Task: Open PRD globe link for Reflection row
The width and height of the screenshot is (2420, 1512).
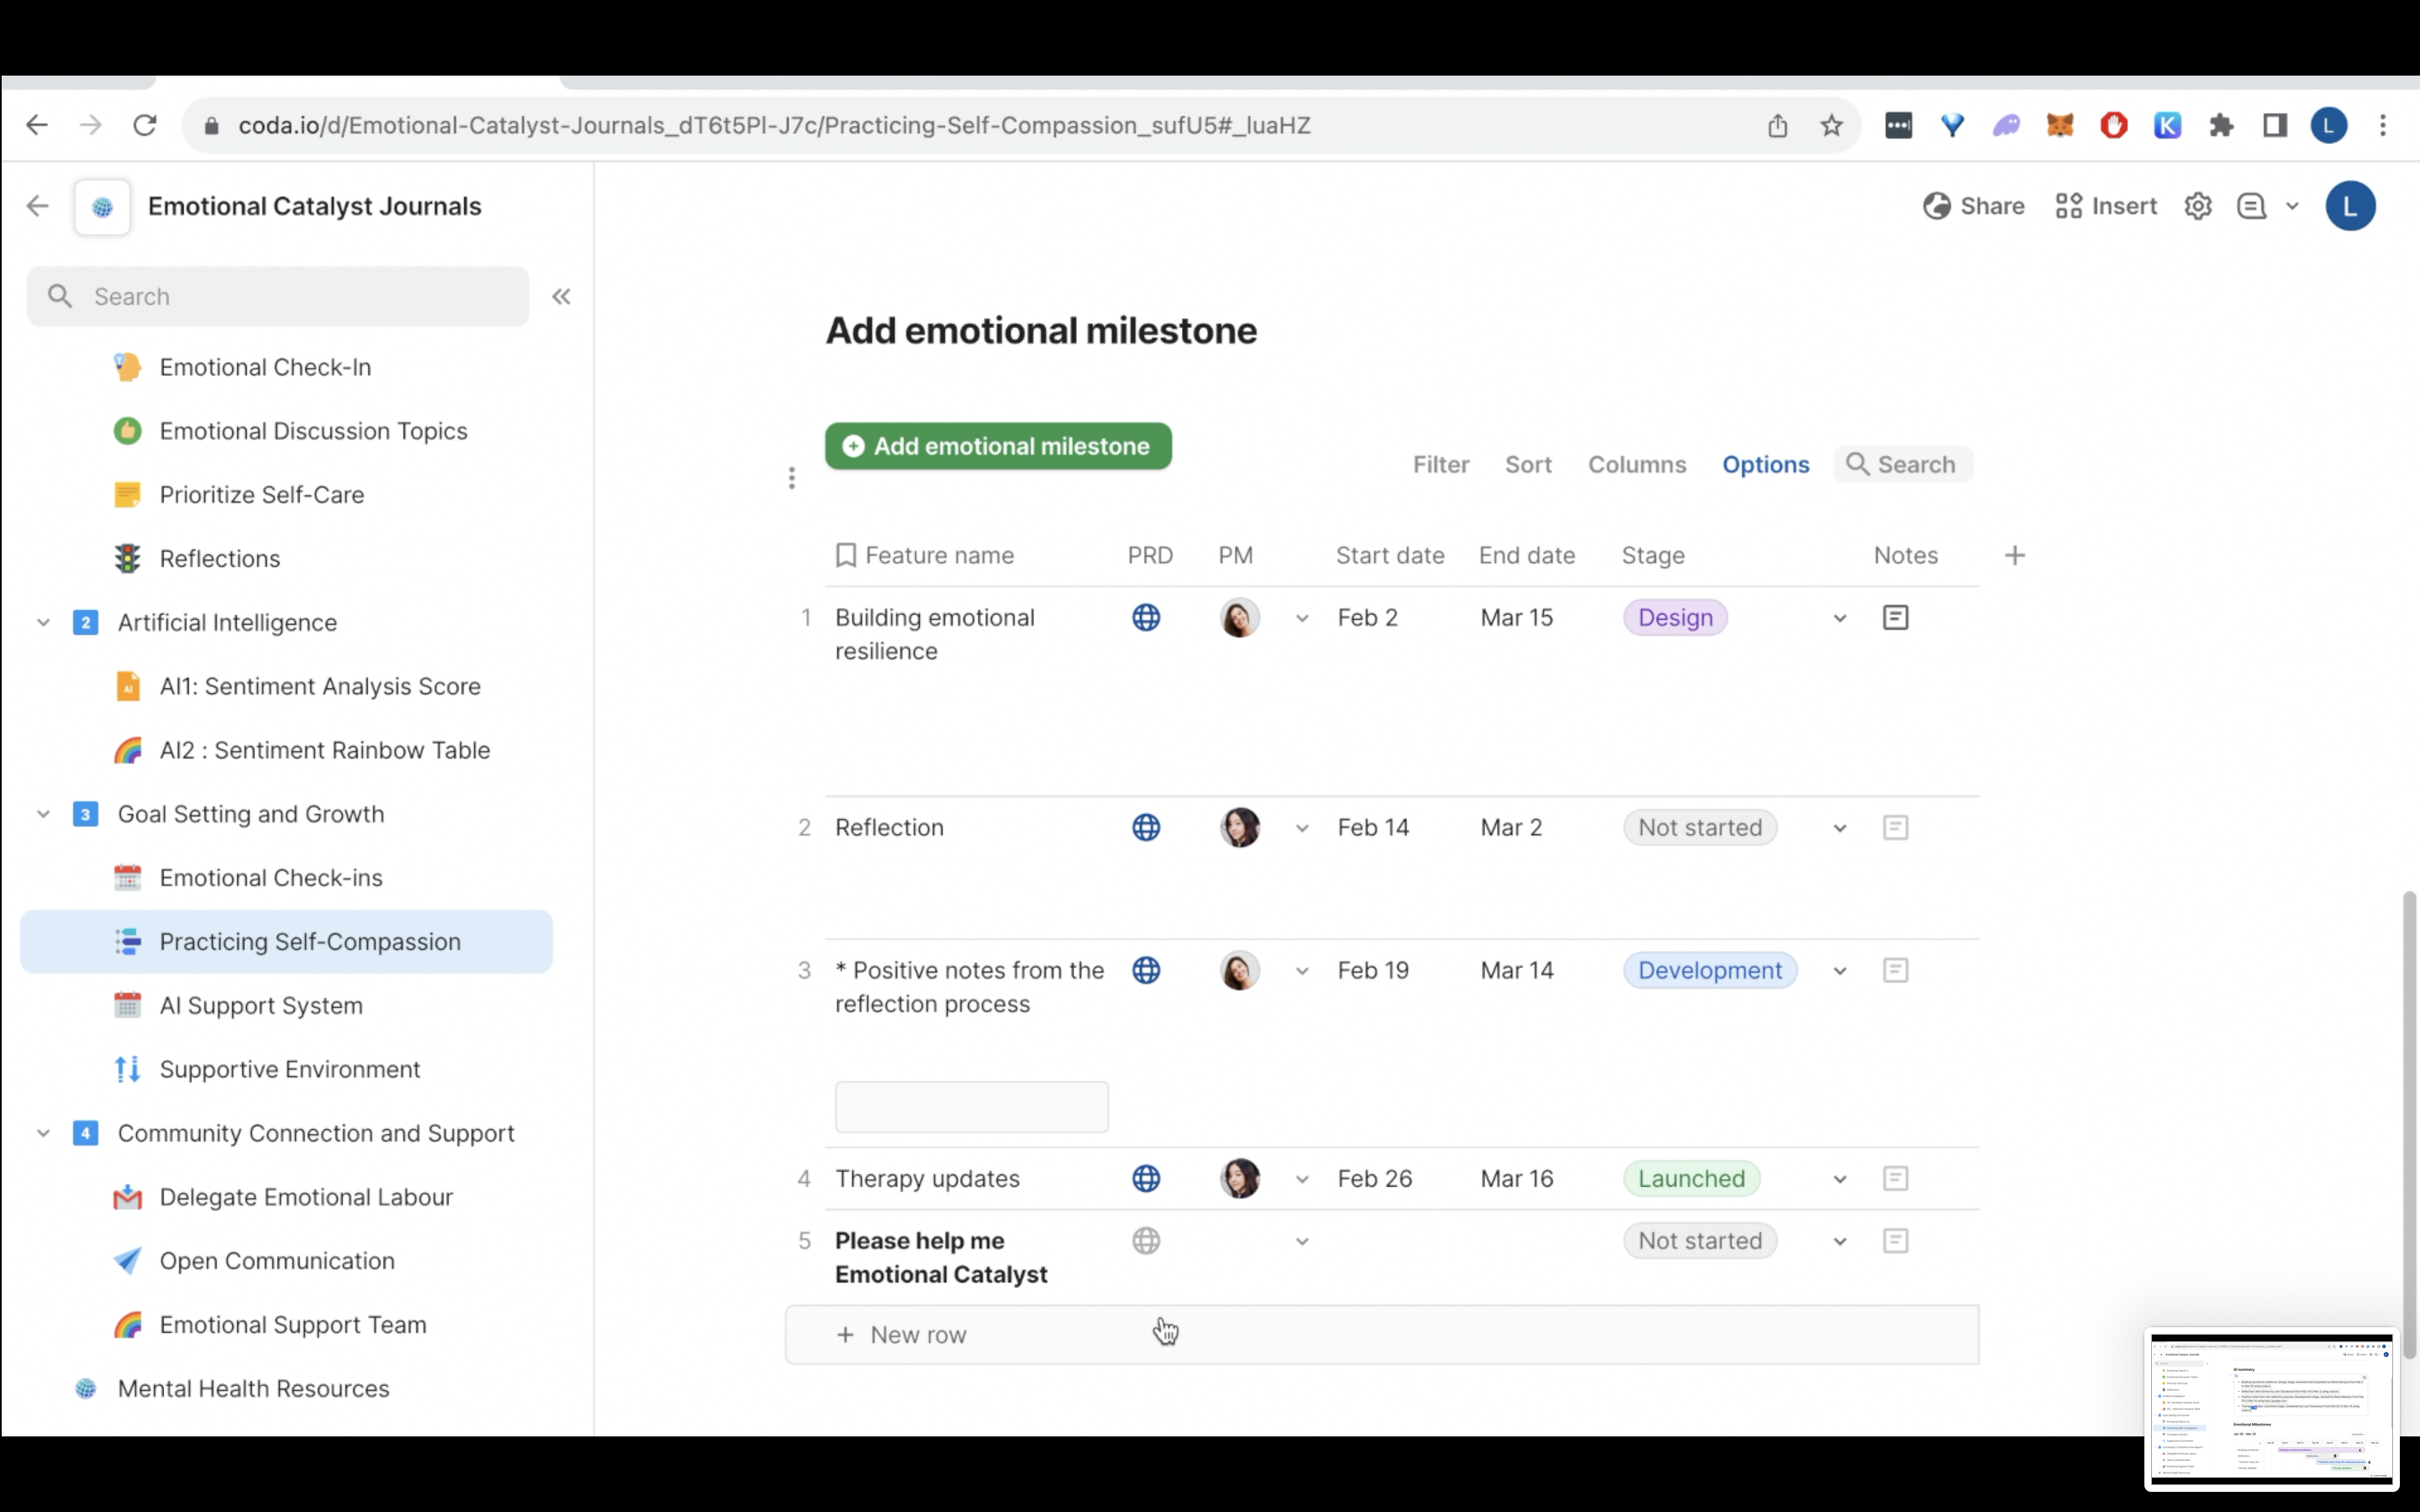Action: click(x=1146, y=828)
